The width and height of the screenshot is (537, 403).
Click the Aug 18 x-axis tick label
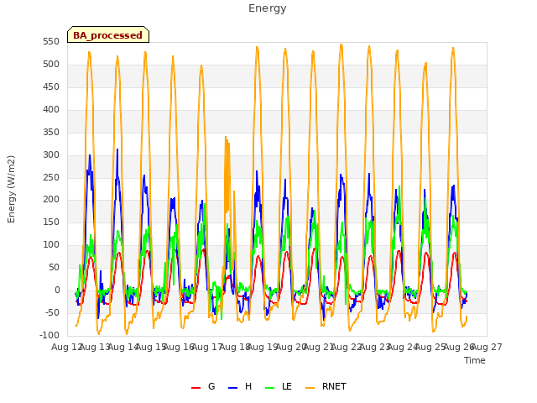[235, 347]
